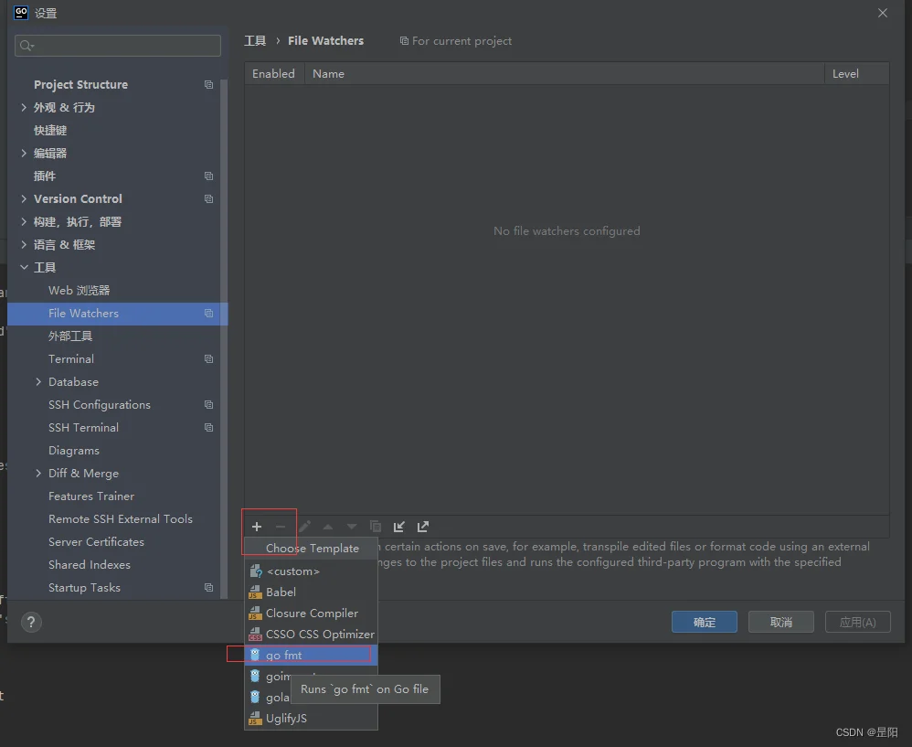Click the 取消 cancel button
The image size is (912, 747).
pos(781,622)
